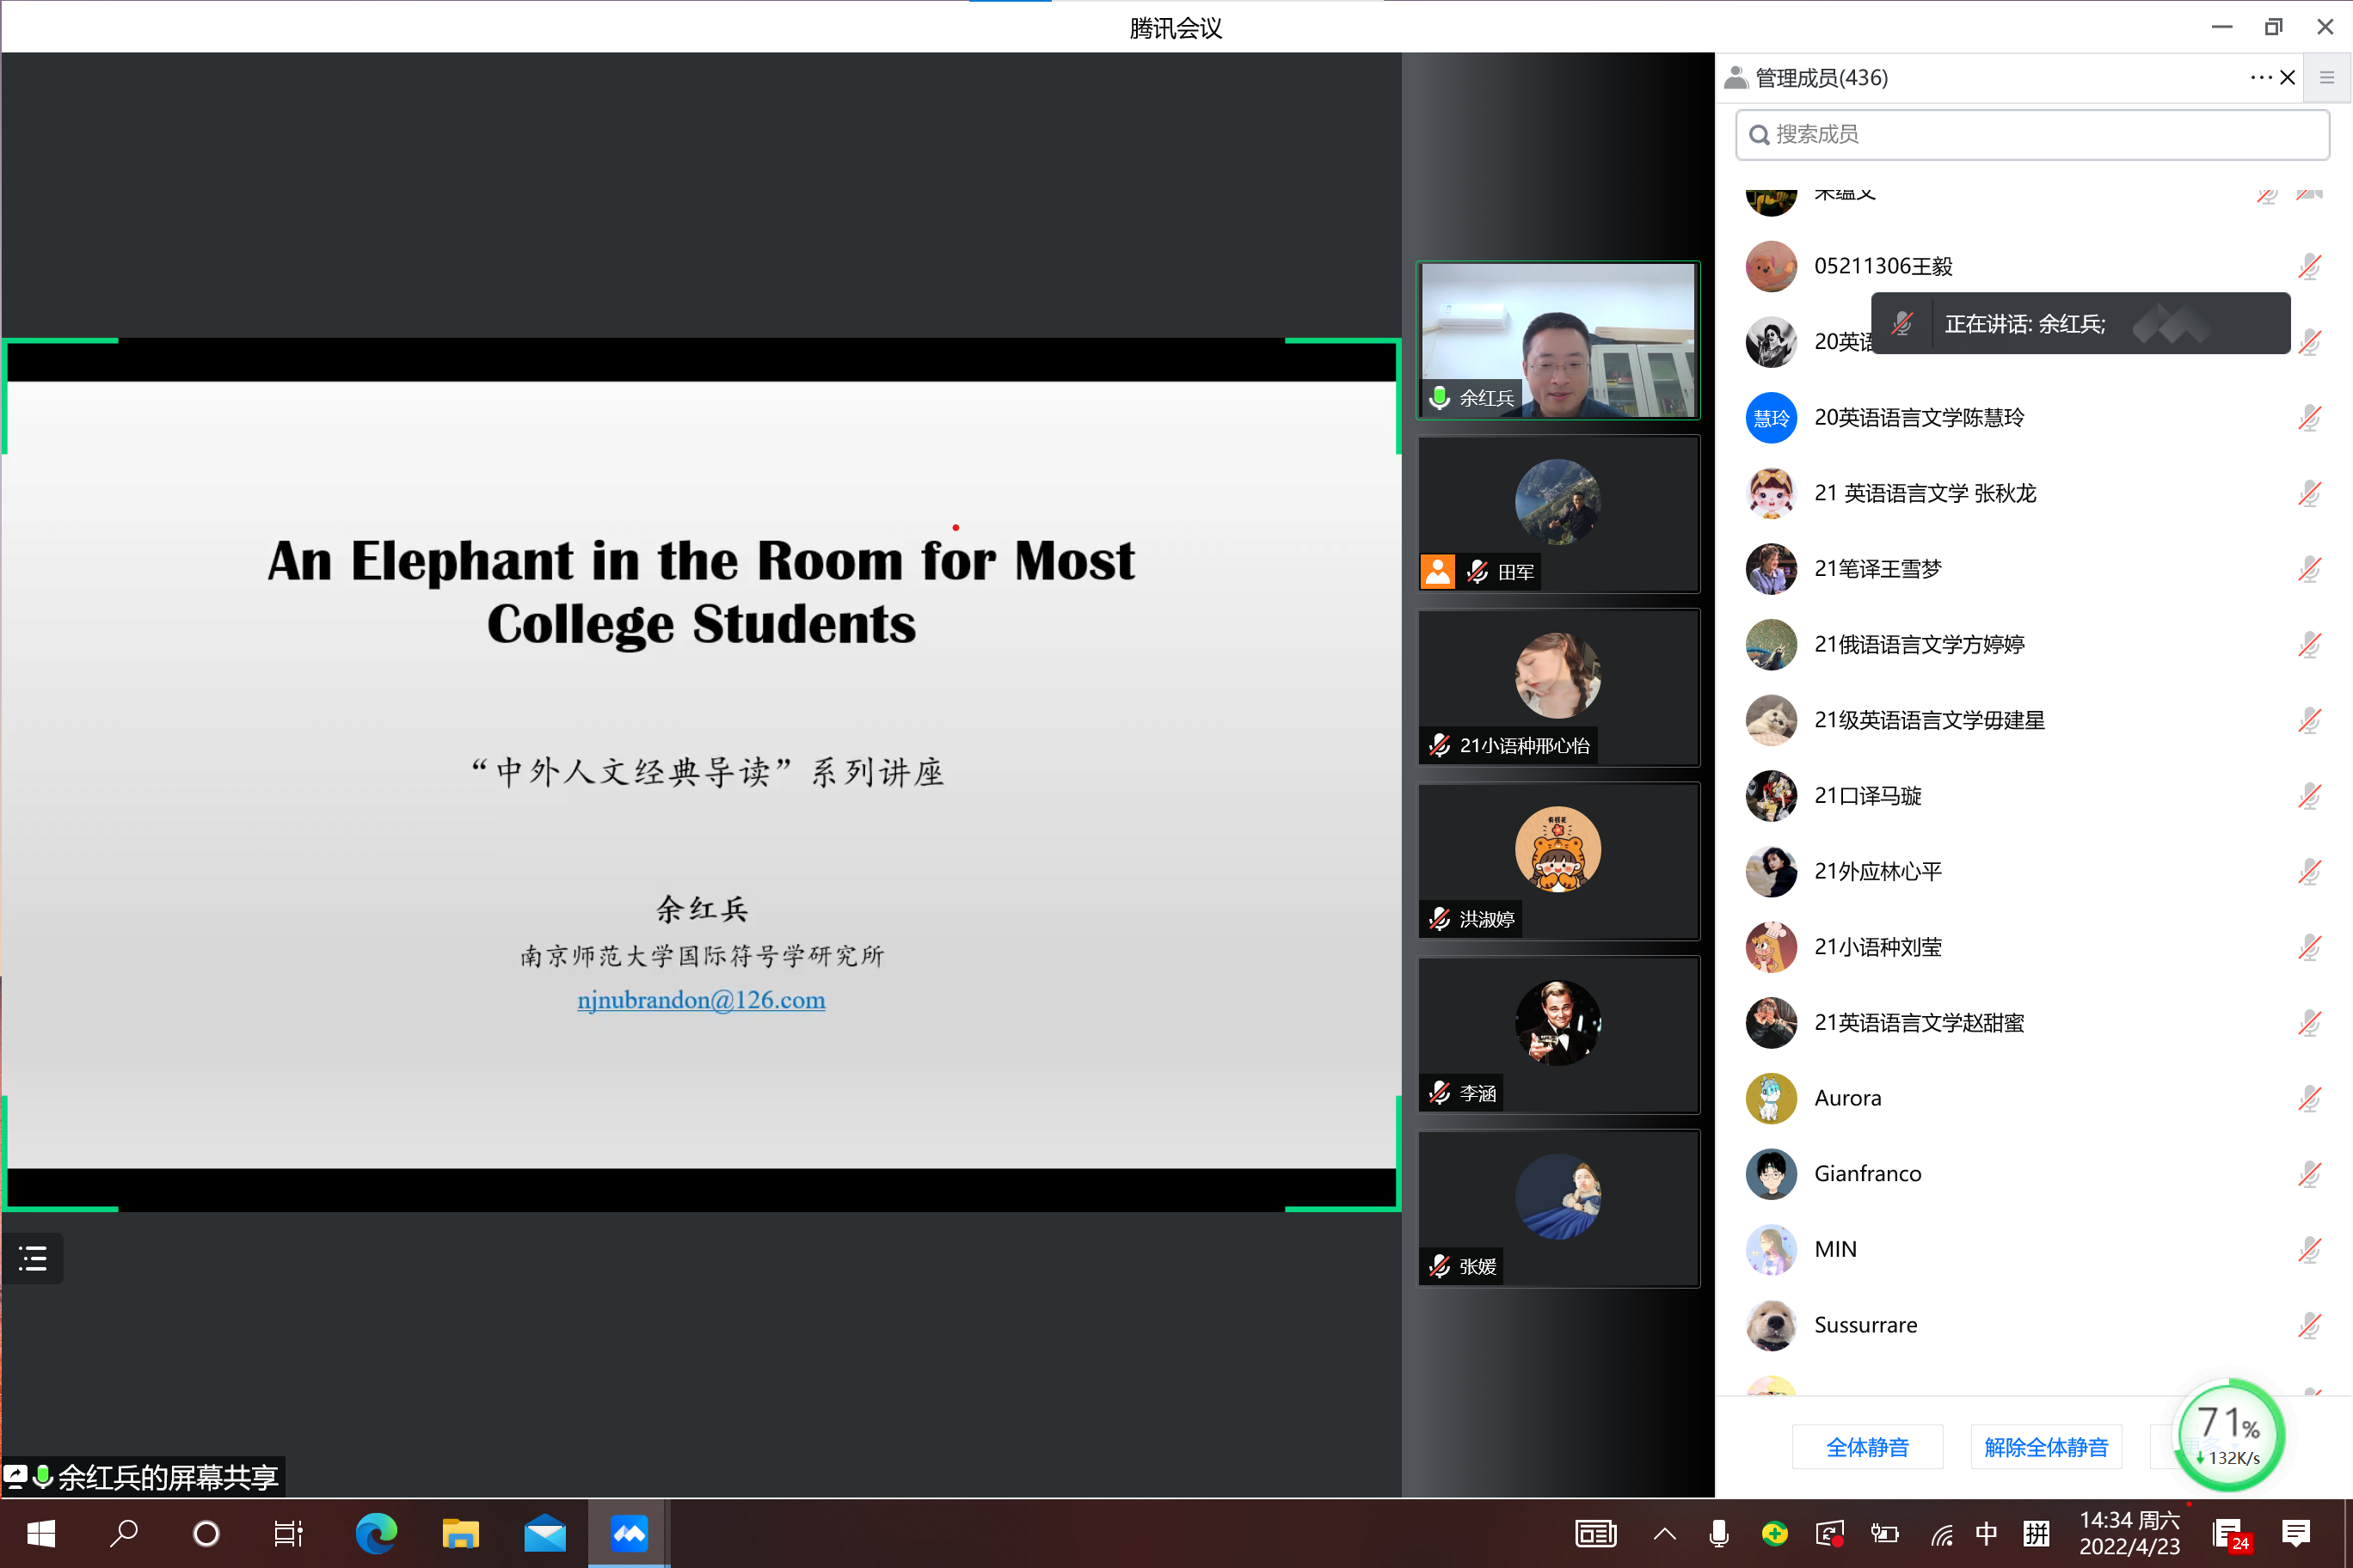Close the manage members panel

coord(2287,78)
